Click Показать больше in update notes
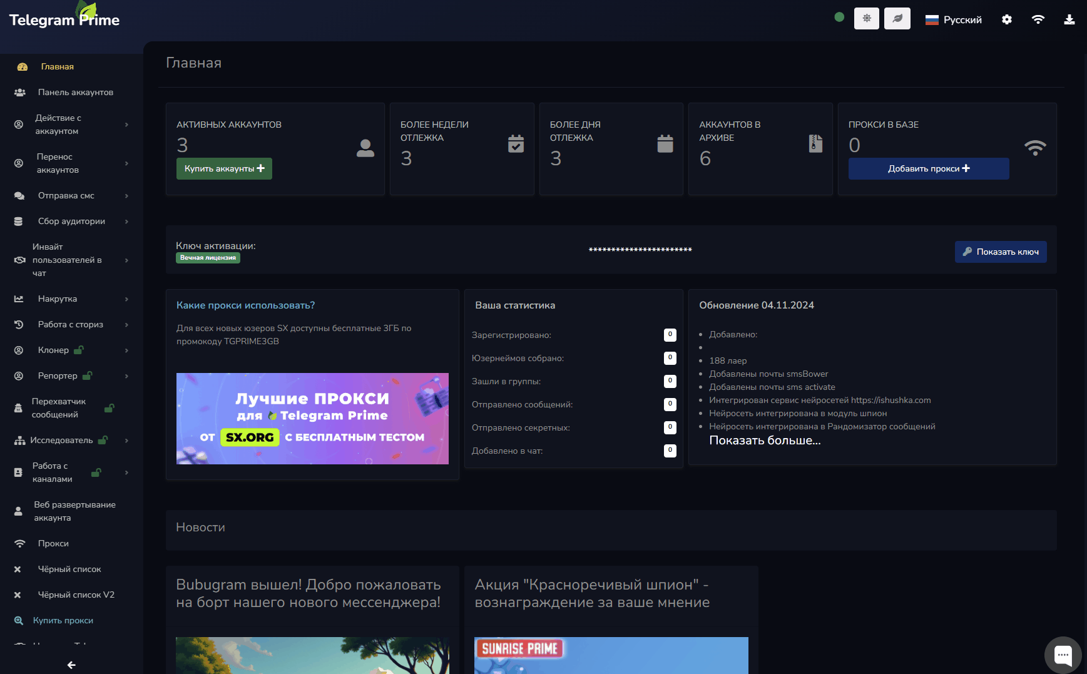 tap(764, 441)
